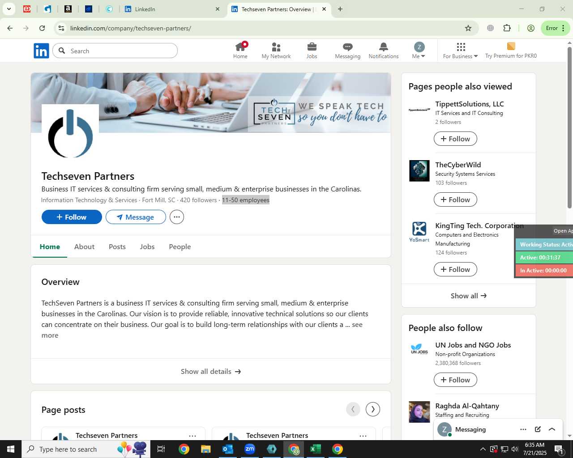Viewport: 573px width, 458px height.
Task: Expand For Business apps menu
Action: pyautogui.click(x=460, y=51)
